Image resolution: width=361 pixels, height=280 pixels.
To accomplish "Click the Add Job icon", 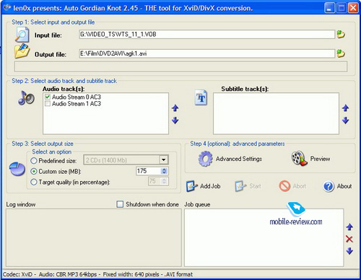I will pos(192,186).
